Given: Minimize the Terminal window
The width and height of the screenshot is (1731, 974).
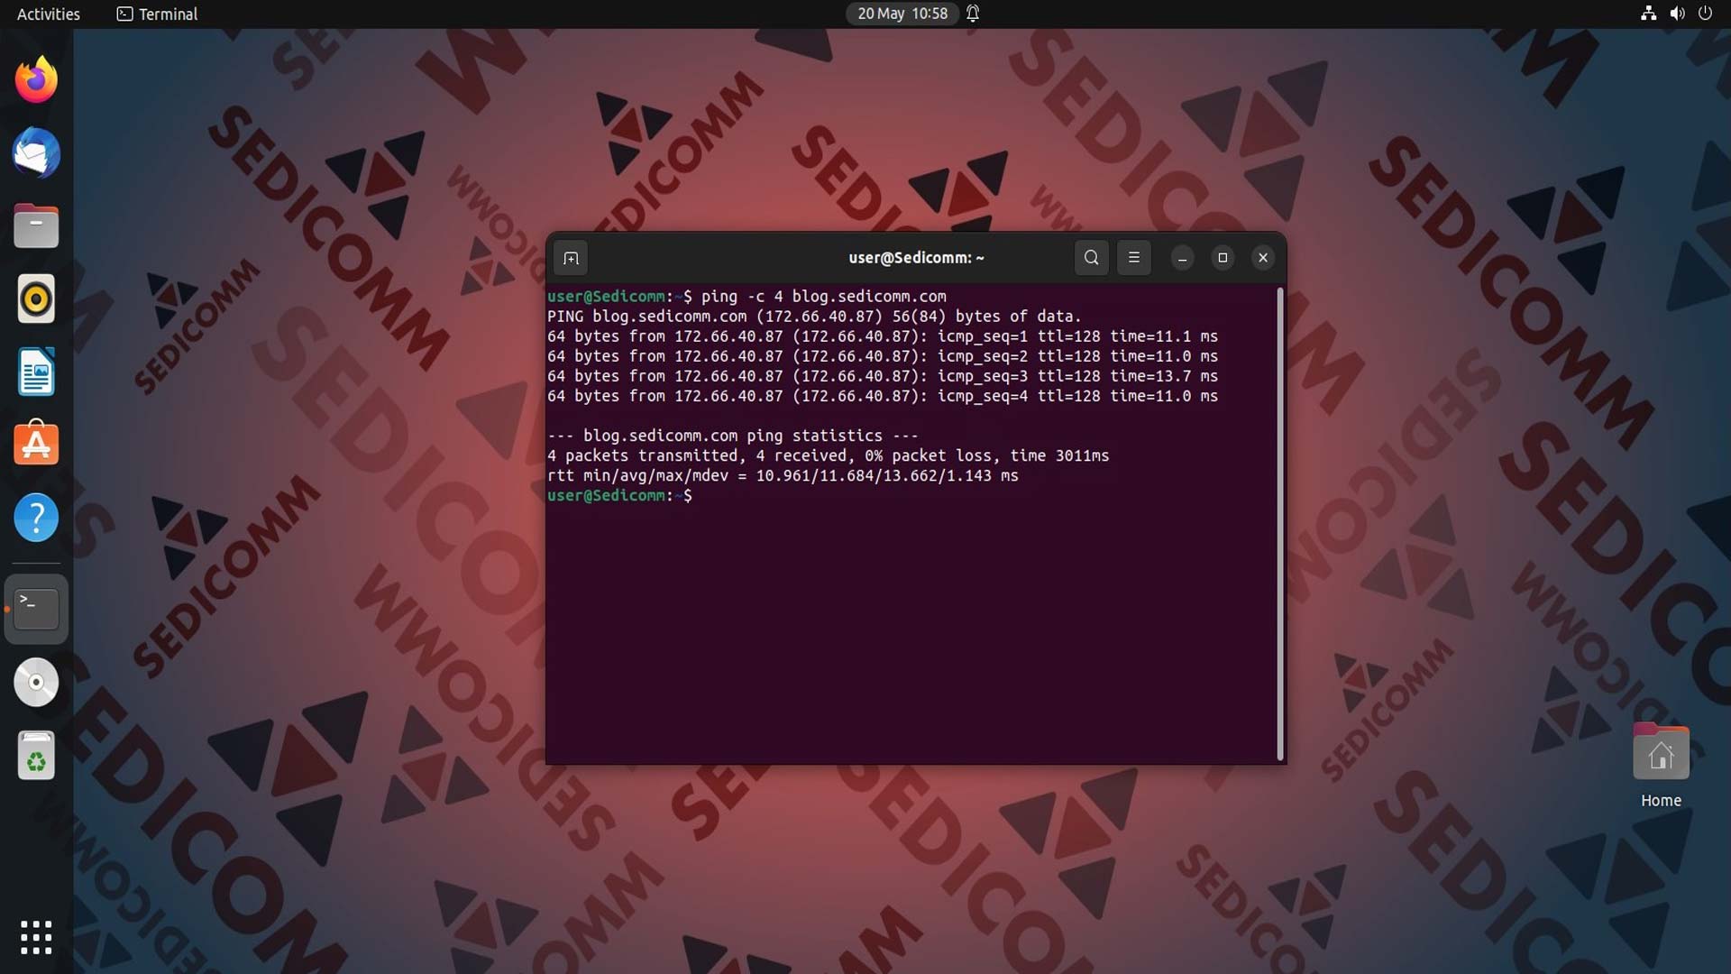Looking at the screenshot, I should 1182,258.
